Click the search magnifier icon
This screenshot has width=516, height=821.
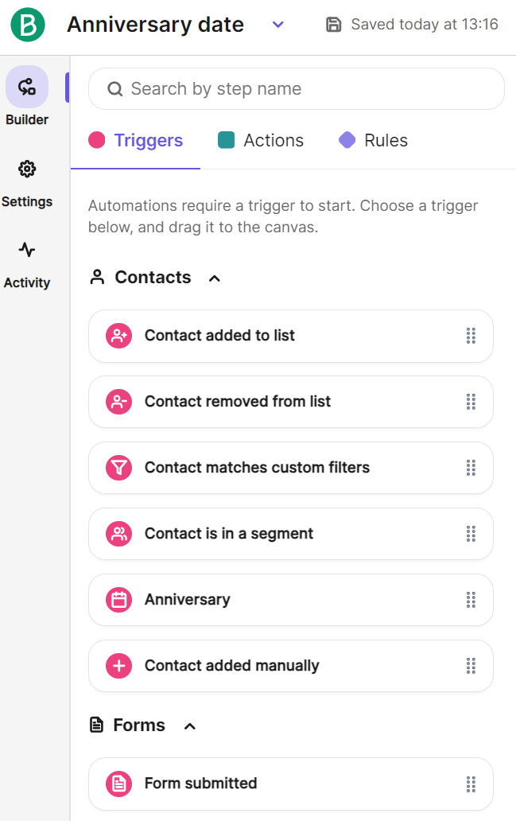pyautogui.click(x=114, y=88)
